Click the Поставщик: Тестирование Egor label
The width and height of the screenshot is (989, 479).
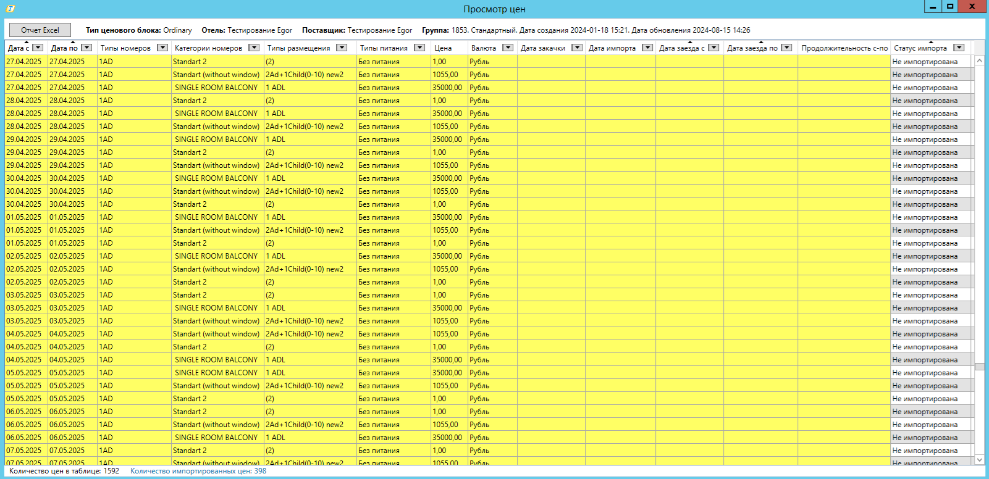pos(357,30)
